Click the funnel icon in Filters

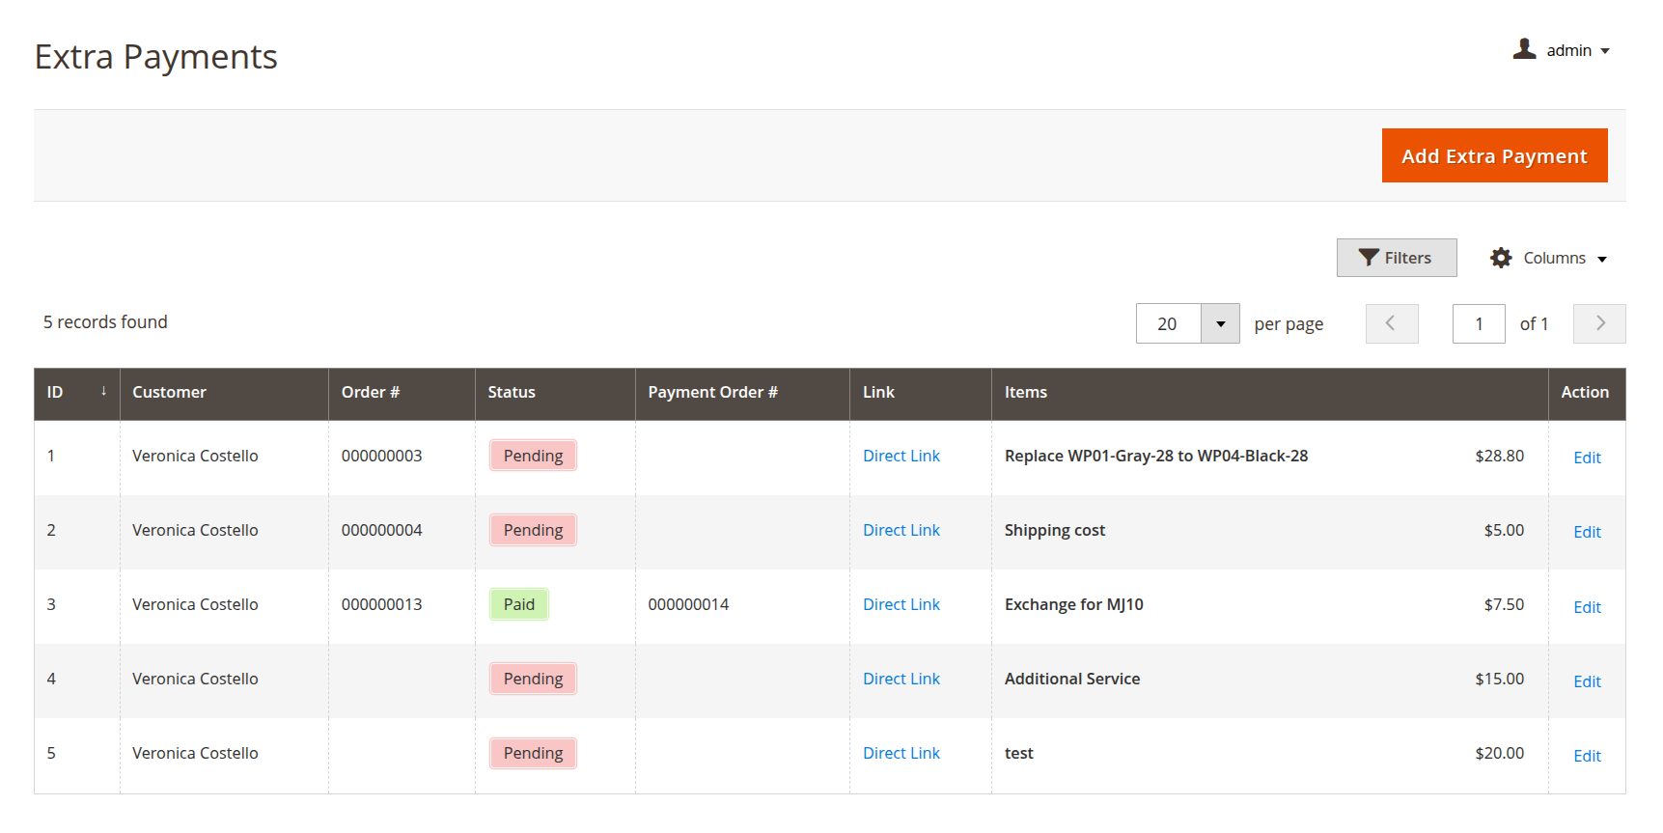point(1368,258)
